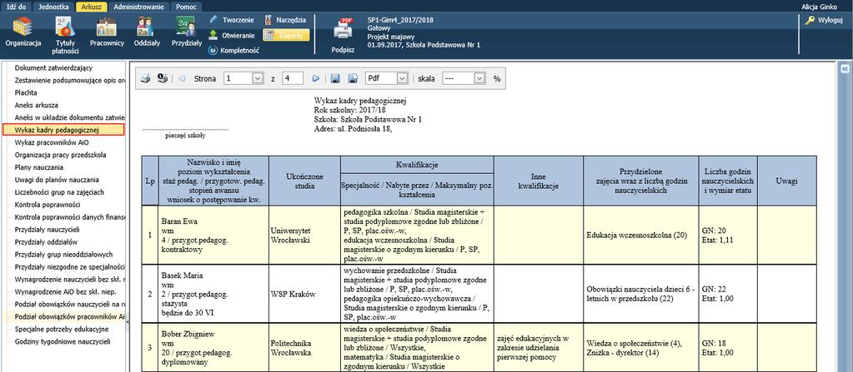Click the second save-copy disk icon
This screenshot has width=853, height=372.
pyautogui.click(x=353, y=78)
